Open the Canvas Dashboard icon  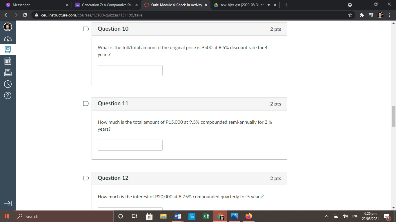(8, 39)
